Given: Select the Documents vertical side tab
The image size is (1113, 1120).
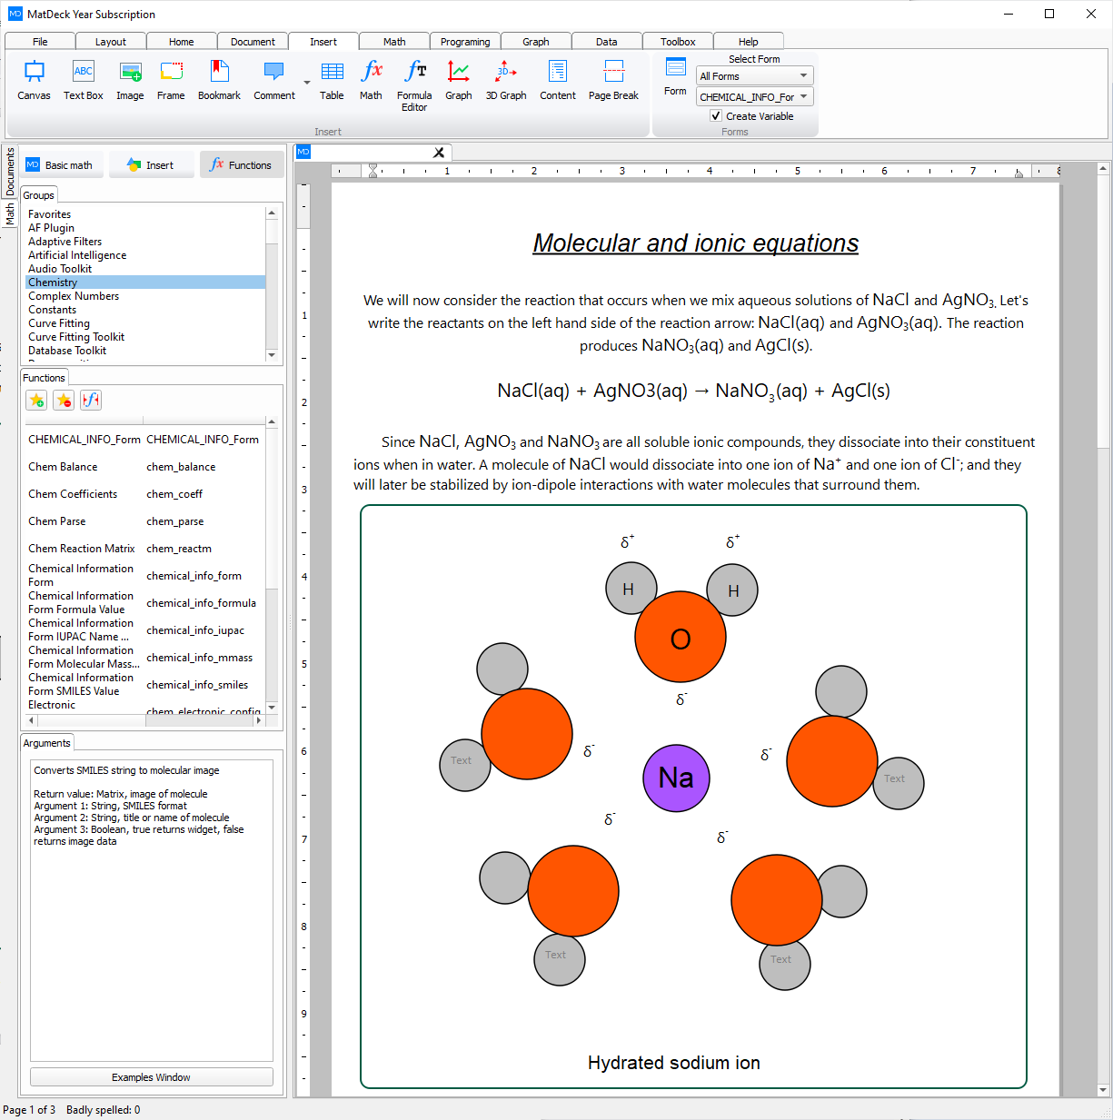Looking at the screenshot, I should click(x=10, y=172).
